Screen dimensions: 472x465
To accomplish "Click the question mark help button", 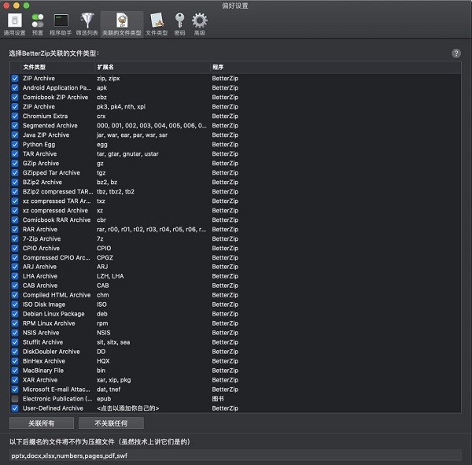I will tap(456, 54).
